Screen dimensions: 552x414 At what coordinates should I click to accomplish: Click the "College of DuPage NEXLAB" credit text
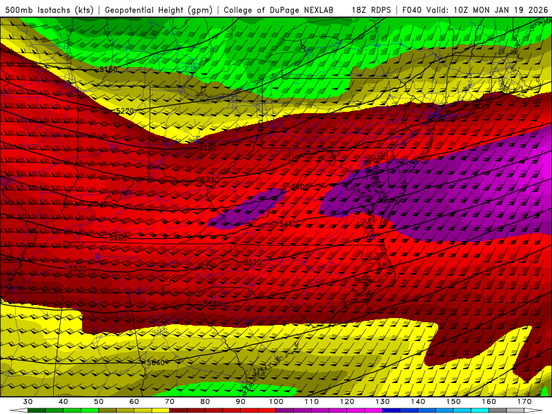click(279, 10)
